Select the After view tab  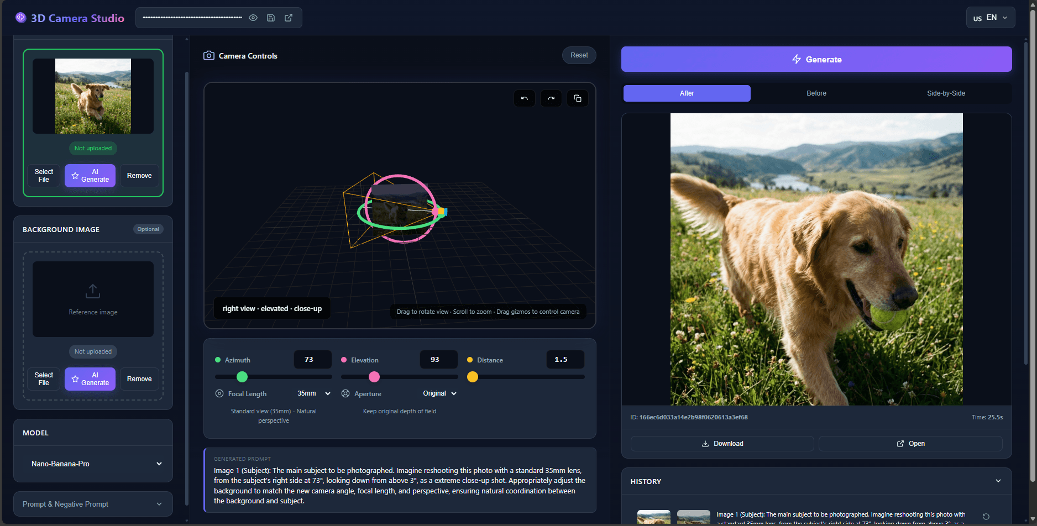tap(687, 93)
